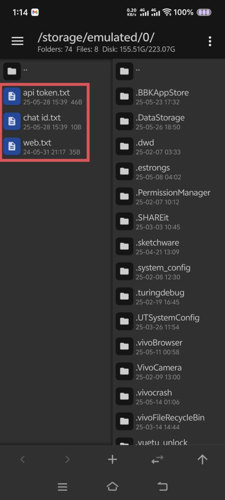225x500 pixels.
Task: Go to parent folder in right panel
Action: (169, 71)
